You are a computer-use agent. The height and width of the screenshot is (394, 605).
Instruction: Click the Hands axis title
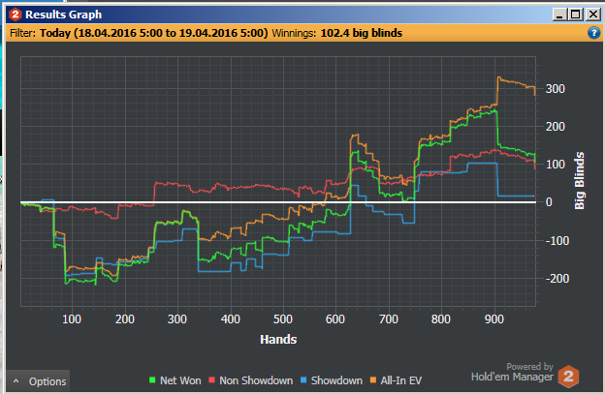click(x=278, y=340)
